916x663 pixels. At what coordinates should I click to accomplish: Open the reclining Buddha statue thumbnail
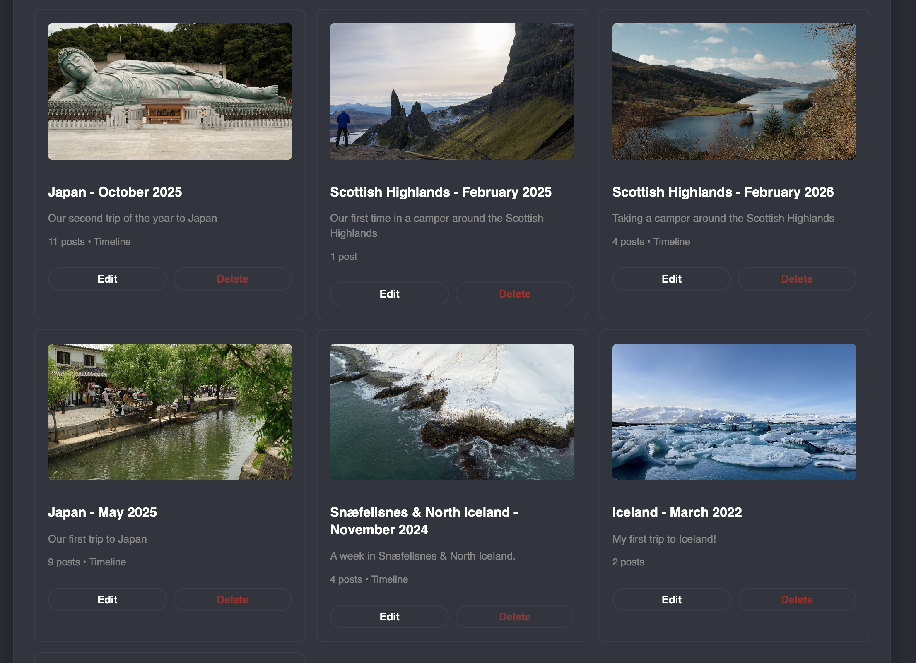[170, 91]
